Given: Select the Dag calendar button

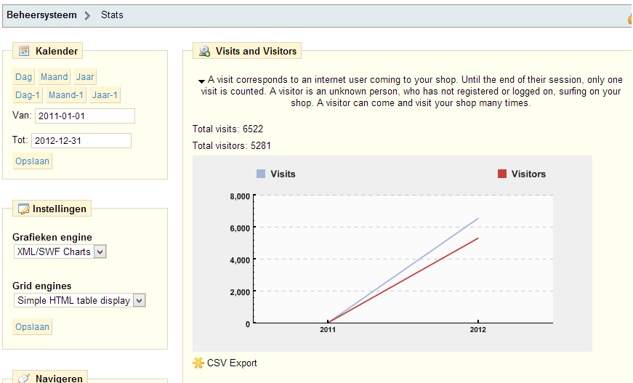Looking at the screenshot, I should point(23,77).
